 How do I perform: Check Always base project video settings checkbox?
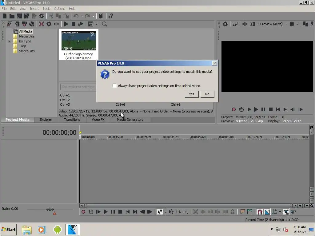point(114,86)
